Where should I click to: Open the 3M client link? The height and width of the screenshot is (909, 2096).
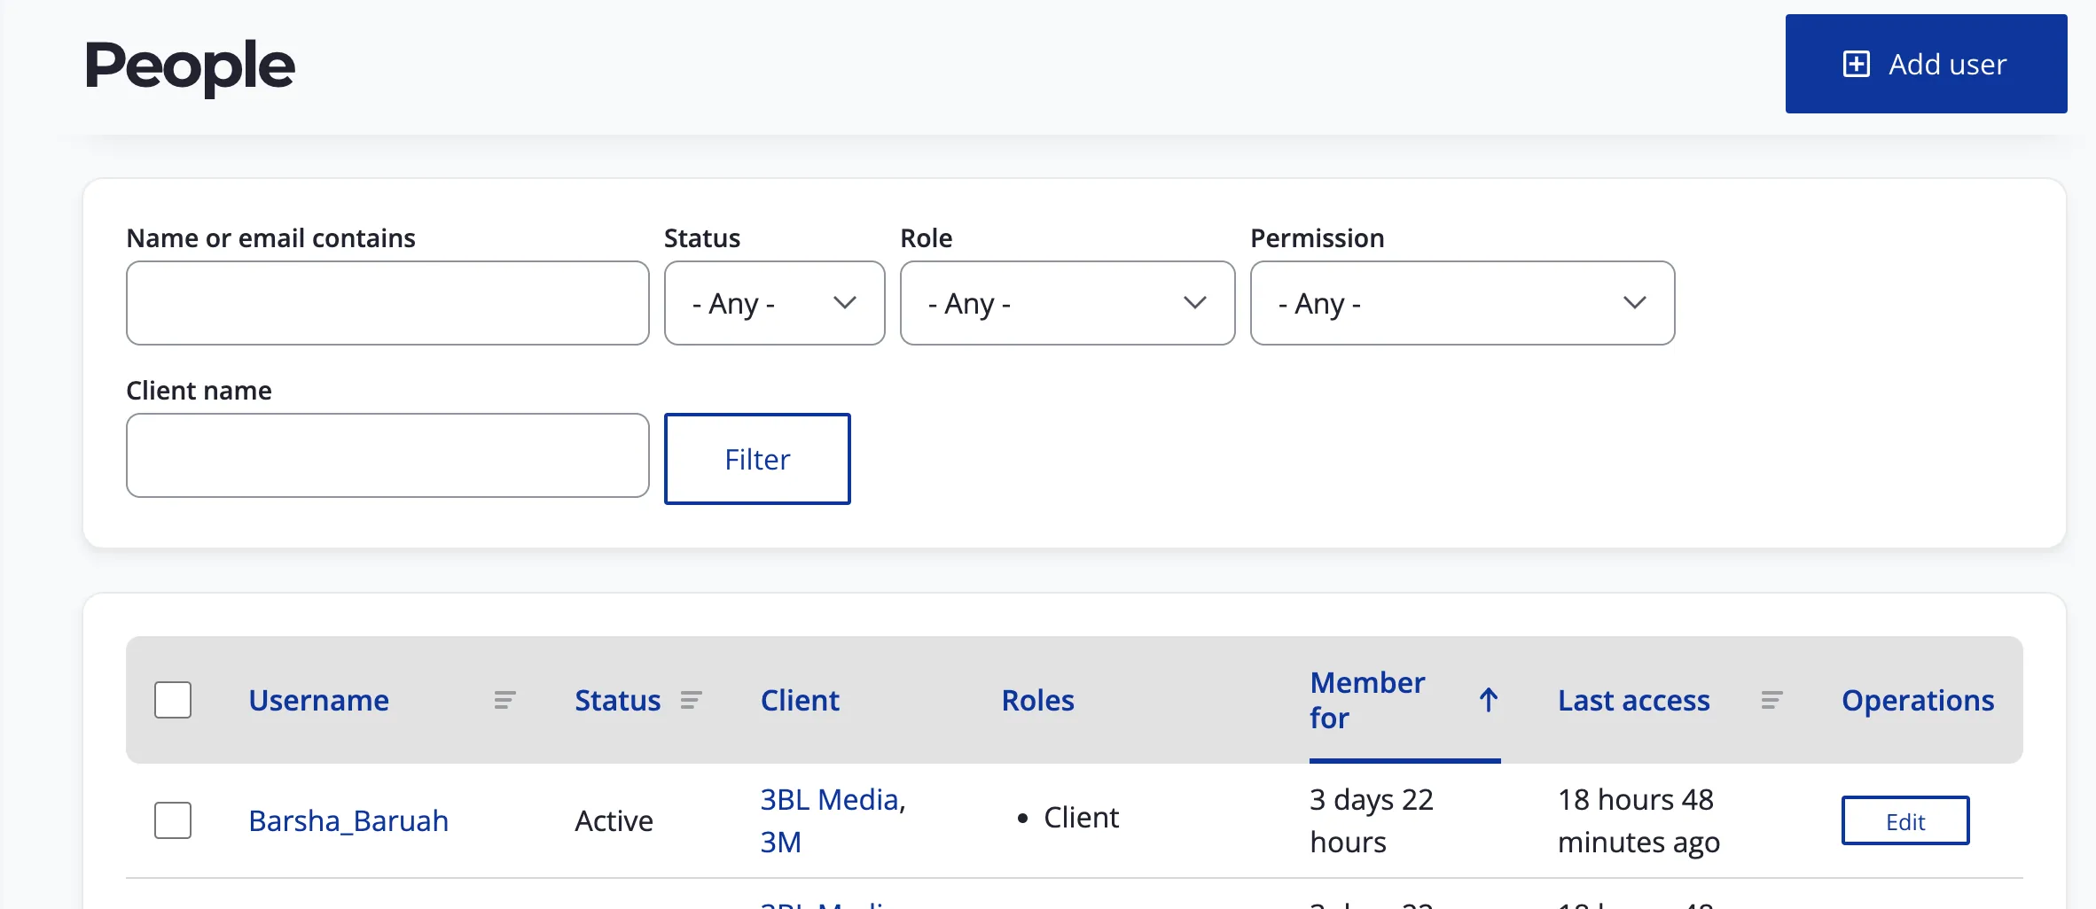[780, 842]
